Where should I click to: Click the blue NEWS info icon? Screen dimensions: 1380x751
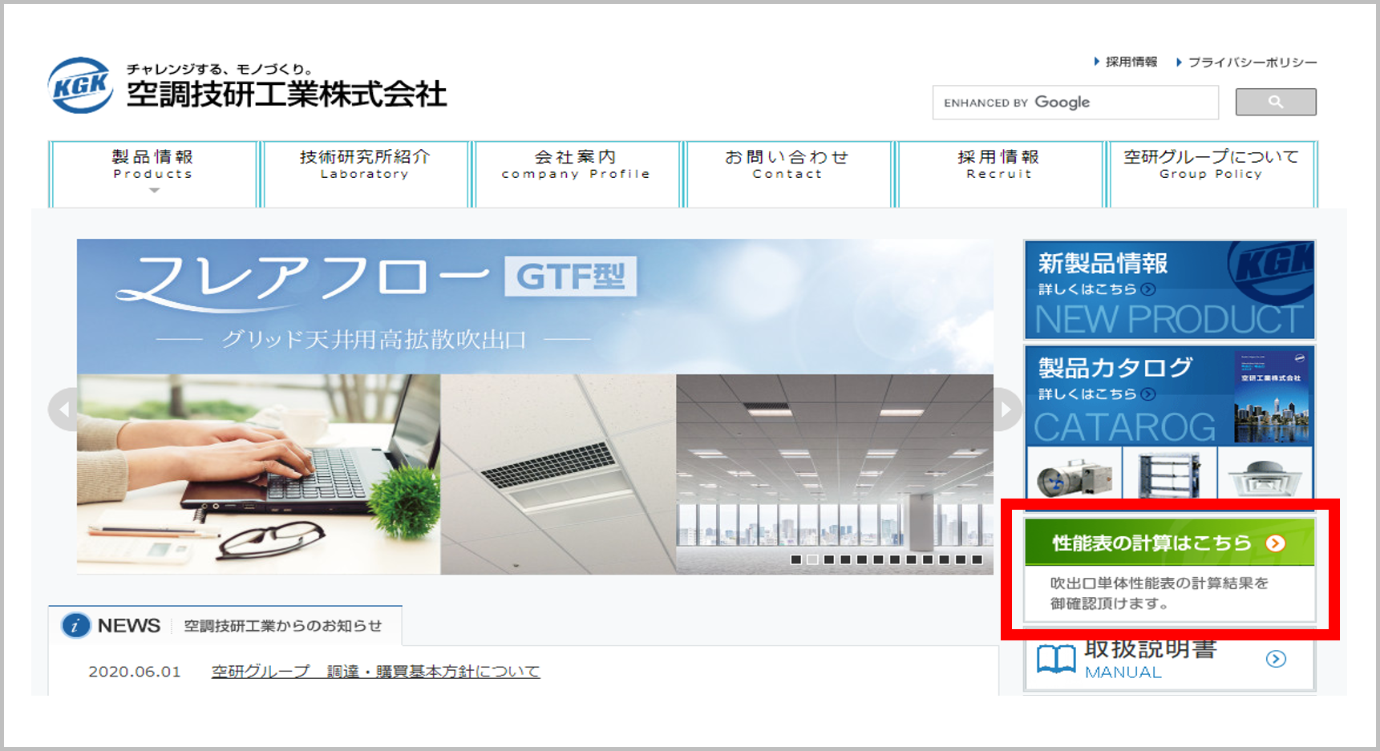pyautogui.click(x=75, y=625)
